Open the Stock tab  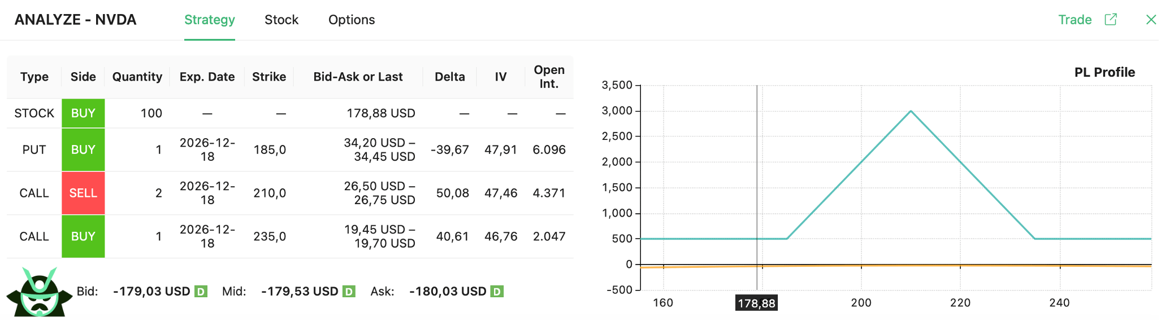tap(281, 20)
